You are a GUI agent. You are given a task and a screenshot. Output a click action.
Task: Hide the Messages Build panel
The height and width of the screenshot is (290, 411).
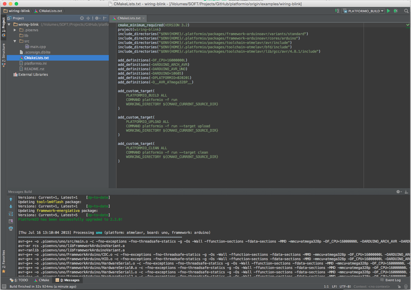click(407, 192)
